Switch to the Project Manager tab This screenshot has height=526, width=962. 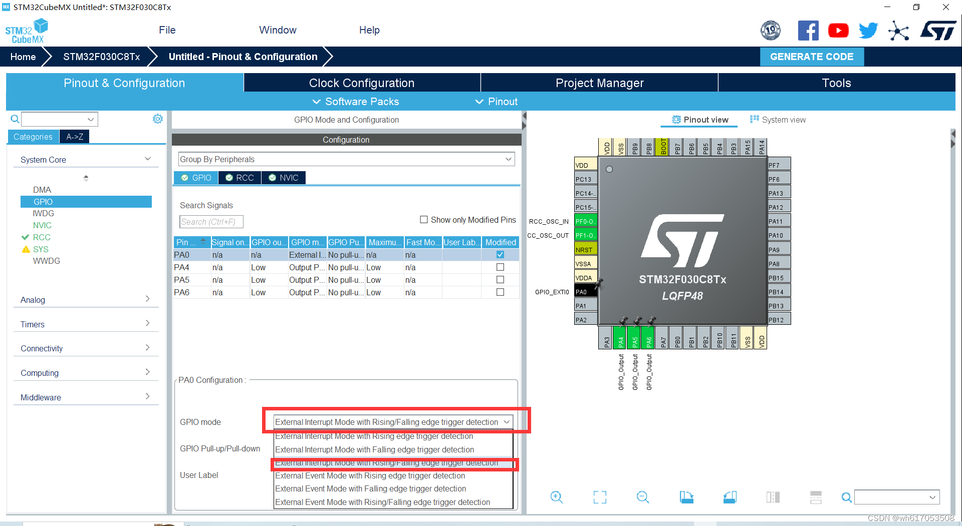599,83
